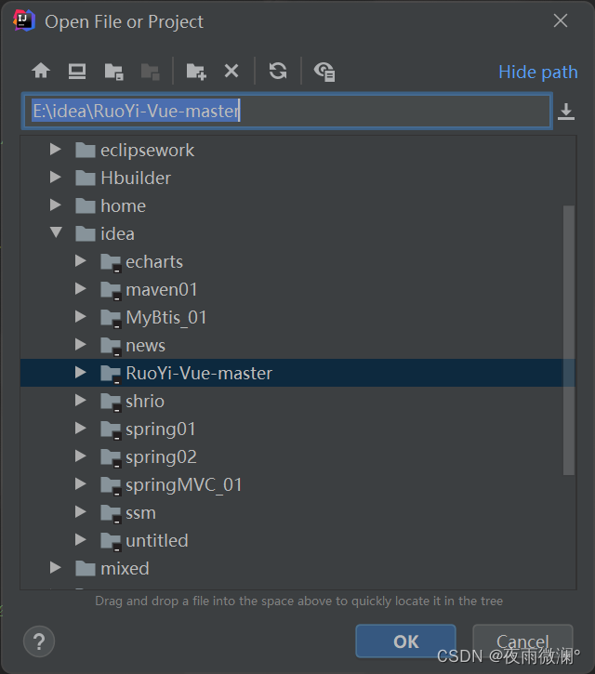Select the springMVC_01 project
Image resolution: width=595 pixels, height=674 pixels.
(183, 484)
